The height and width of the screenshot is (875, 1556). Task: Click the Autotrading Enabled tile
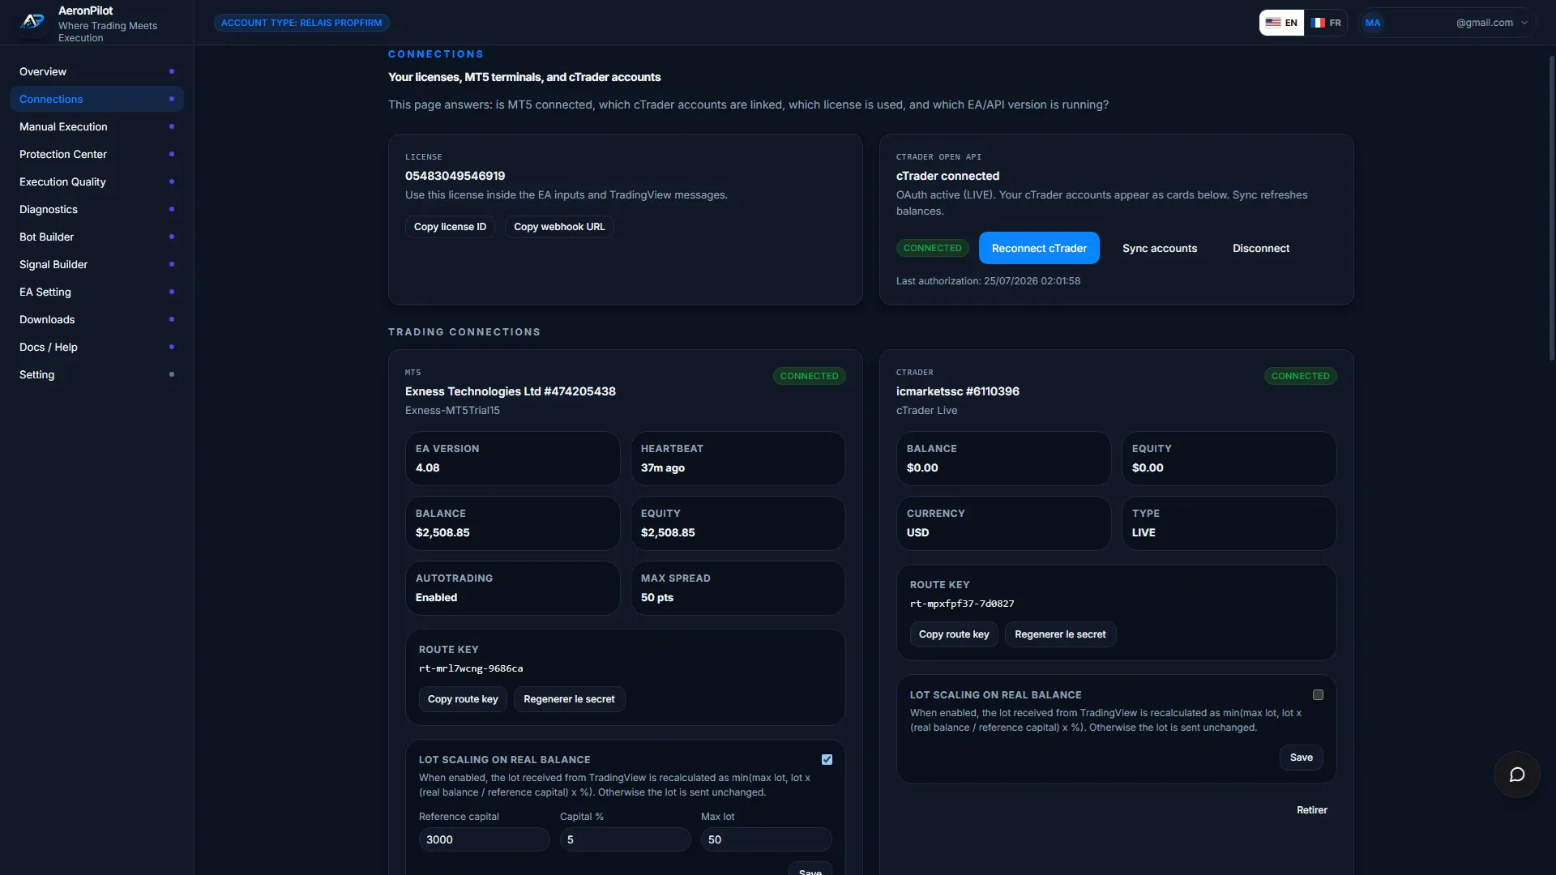click(513, 588)
